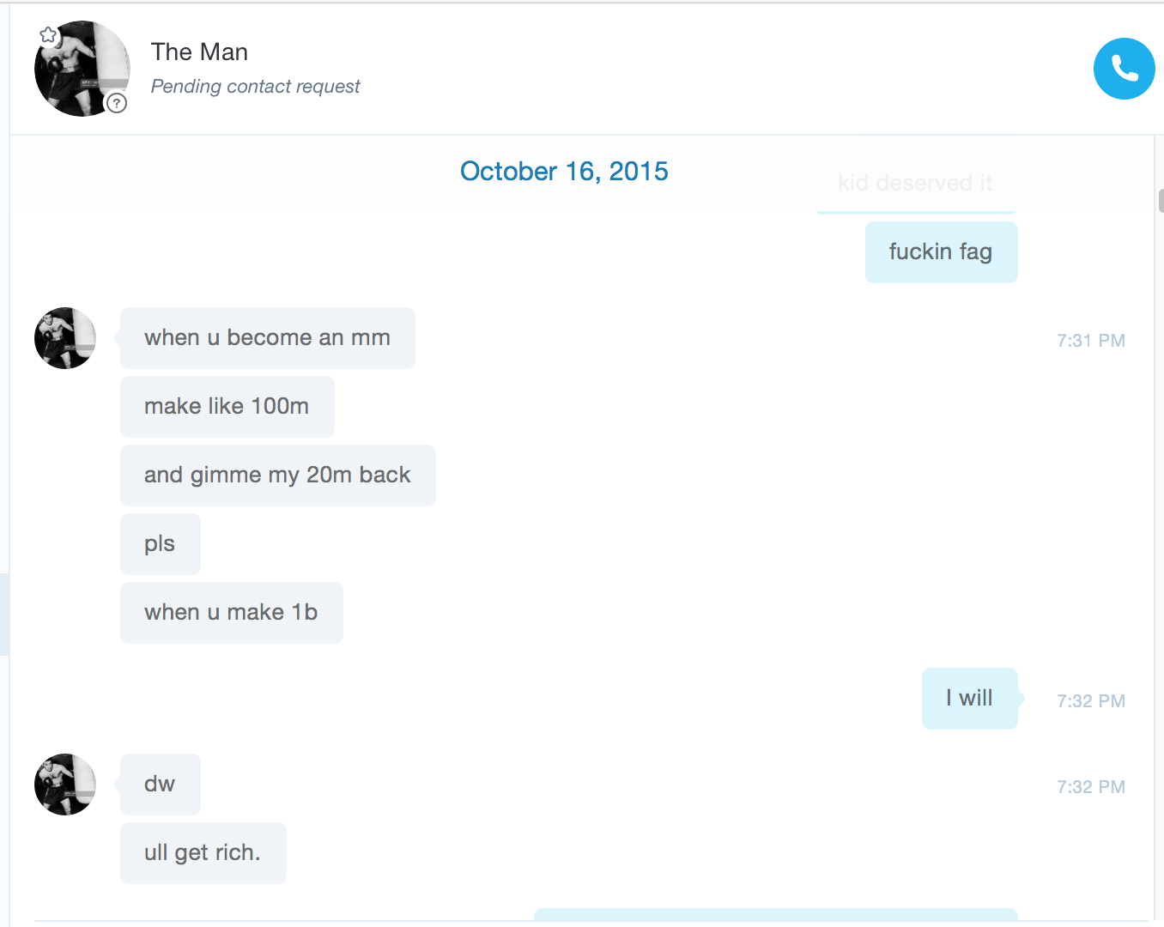Click the favorite star on the profile picture
Image resolution: width=1164 pixels, height=927 pixels.
click(48, 35)
